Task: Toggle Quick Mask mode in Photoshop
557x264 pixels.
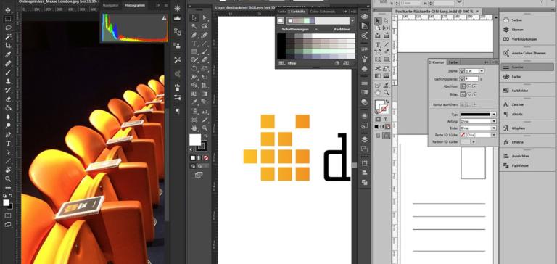Action: pyautogui.click(x=8, y=215)
